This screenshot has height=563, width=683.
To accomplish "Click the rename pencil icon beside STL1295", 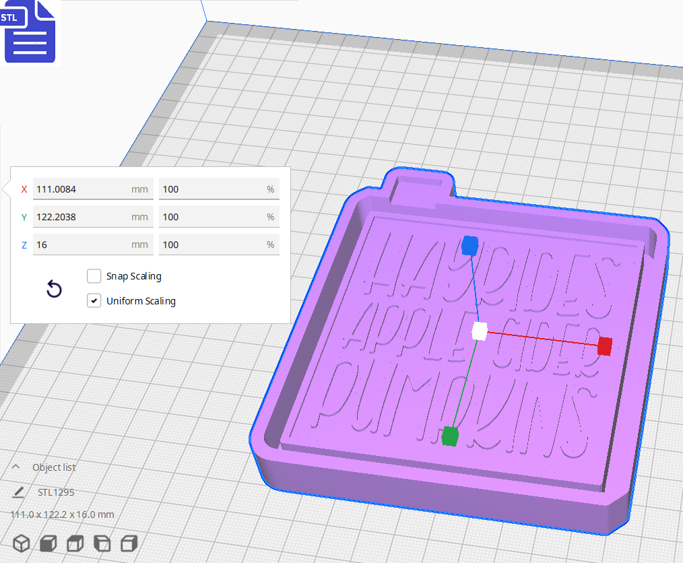I will 18,492.
